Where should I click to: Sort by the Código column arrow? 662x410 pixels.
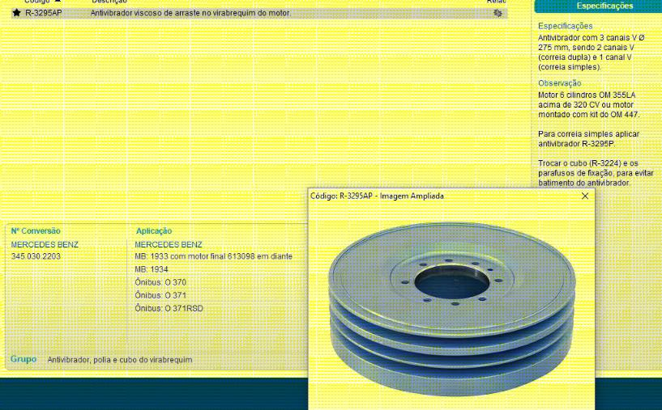(57, 2)
